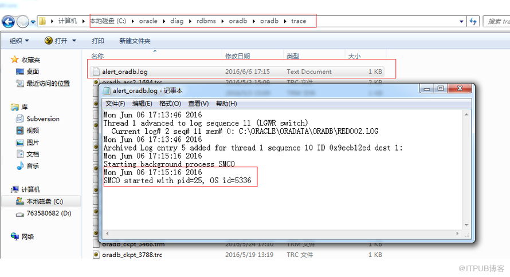Expand the address bar history dropdown
This screenshot has height=277, width=510.
pos(461,21)
